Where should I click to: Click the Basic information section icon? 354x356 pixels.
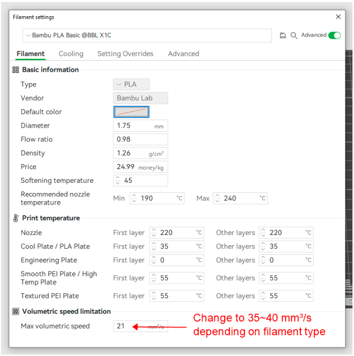(16, 70)
